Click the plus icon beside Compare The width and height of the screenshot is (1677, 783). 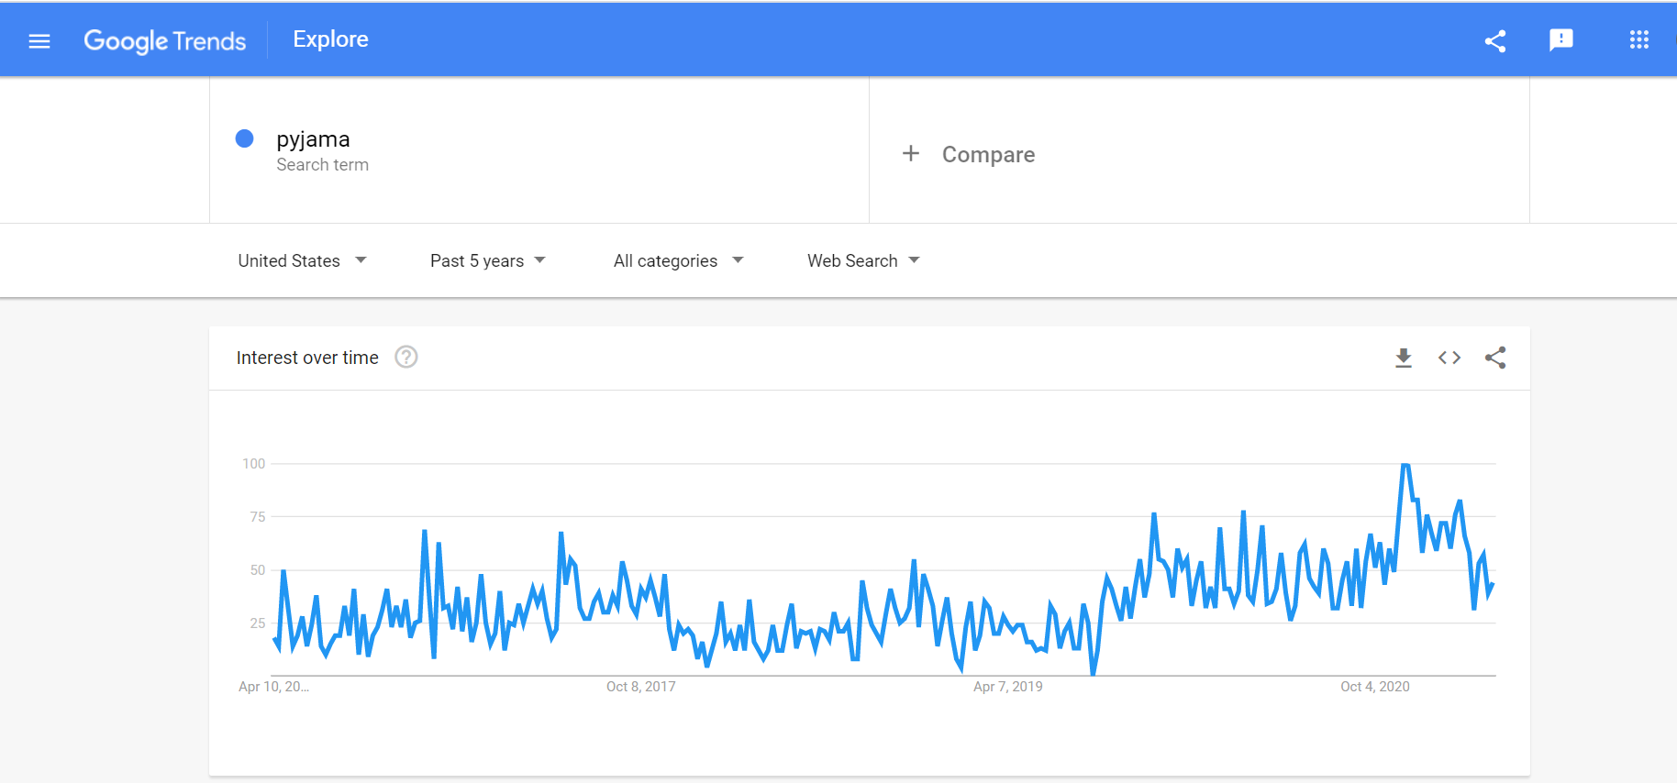(x=910, y=154)
